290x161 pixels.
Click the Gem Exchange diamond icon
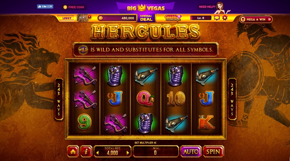pyautogui.click(x=179, y=17)
